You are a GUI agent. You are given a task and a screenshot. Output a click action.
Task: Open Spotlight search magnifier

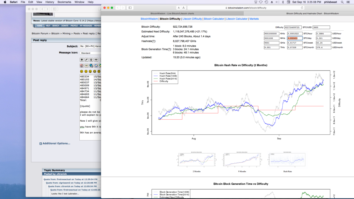tap(342, 2)
